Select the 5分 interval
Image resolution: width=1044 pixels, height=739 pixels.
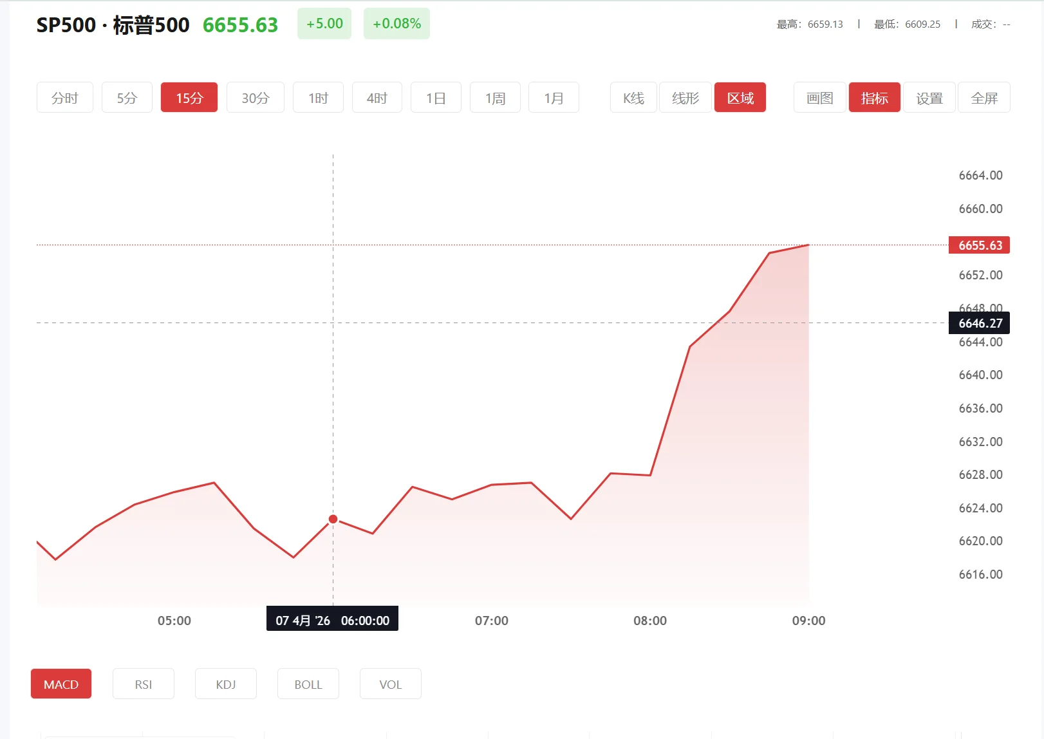click(127, 98)
